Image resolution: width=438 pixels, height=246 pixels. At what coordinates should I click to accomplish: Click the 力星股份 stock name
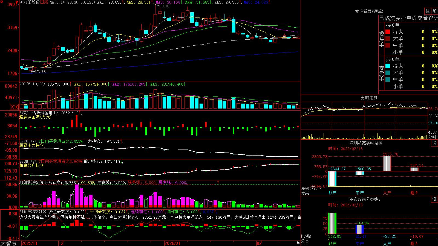pos(31,2)
